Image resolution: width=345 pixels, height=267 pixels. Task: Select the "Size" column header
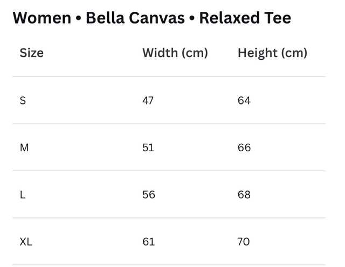coord(32,53)
